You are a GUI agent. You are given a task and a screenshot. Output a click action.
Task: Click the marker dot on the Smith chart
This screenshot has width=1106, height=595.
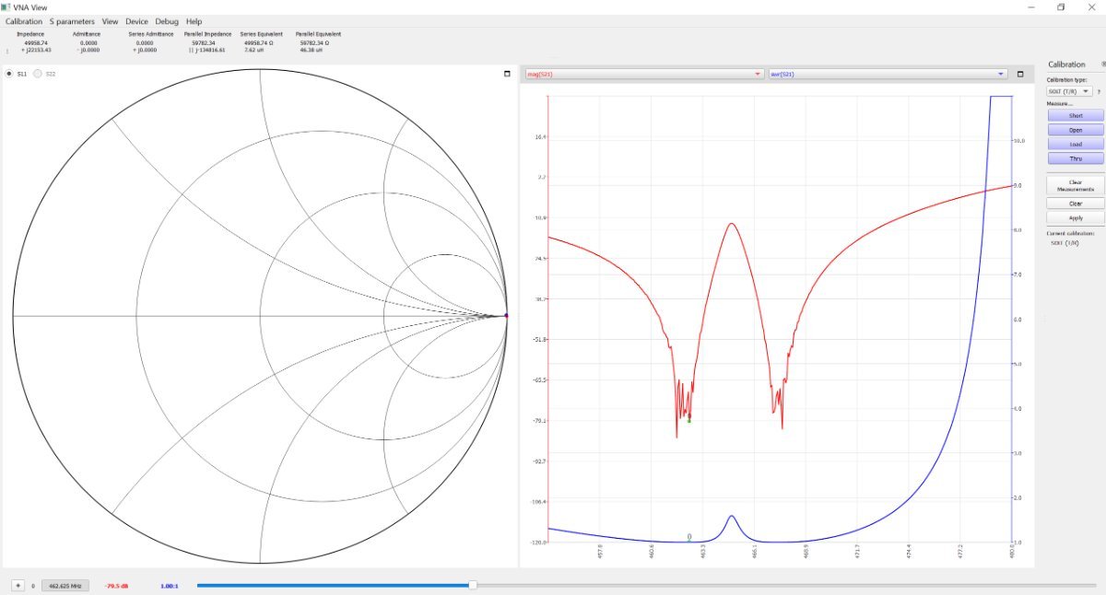[x=506, y=316]
